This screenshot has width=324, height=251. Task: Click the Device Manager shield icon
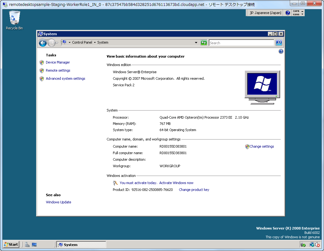click(42, 62)
